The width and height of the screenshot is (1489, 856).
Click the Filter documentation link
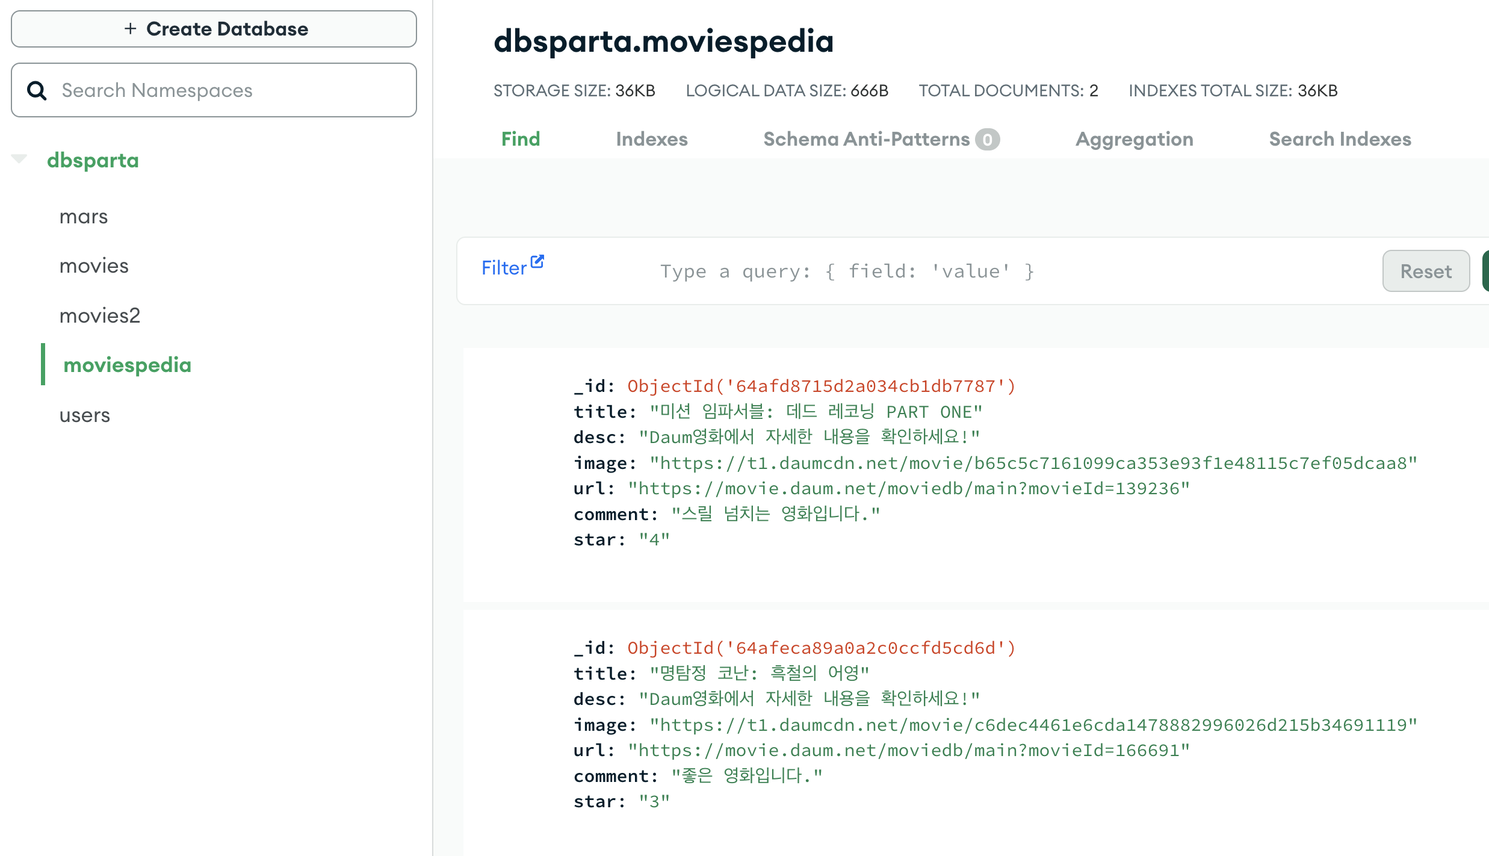click(504, 268)
